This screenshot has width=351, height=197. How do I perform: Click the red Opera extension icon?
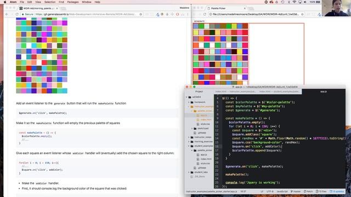point(177,14)
